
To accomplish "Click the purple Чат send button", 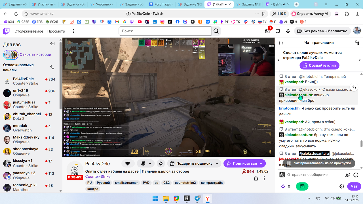I will point(354,186).
